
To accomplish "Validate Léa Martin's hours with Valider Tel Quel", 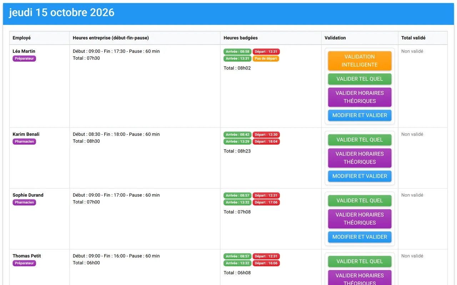I will (360, 79).
